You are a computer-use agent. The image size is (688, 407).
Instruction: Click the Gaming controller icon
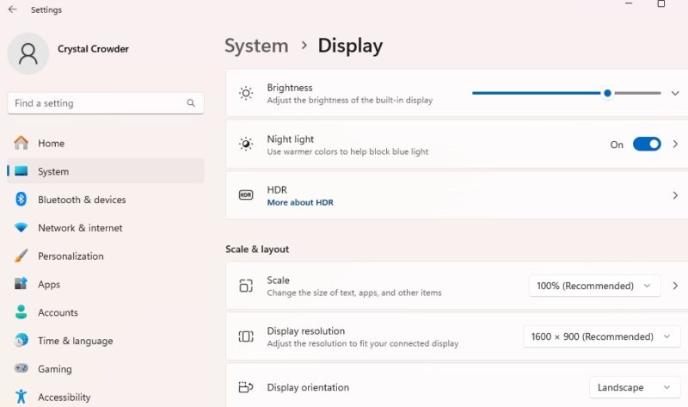[21, 368]
